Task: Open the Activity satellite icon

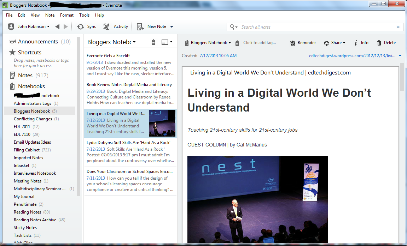Action: tap(106, 26)
